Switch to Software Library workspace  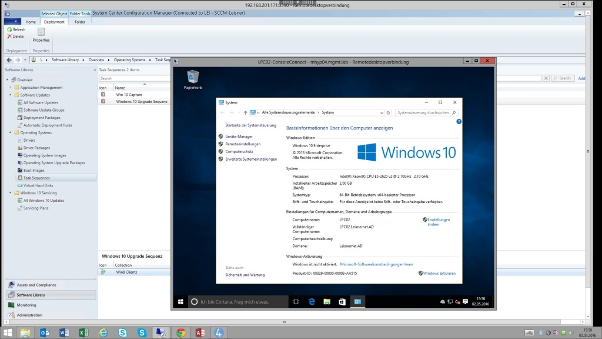pyautogui.click(x=51, y=295)
